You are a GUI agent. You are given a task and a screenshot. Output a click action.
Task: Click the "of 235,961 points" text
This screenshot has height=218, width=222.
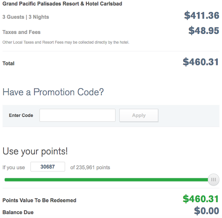pyautogui.click(x=90, y=167)
